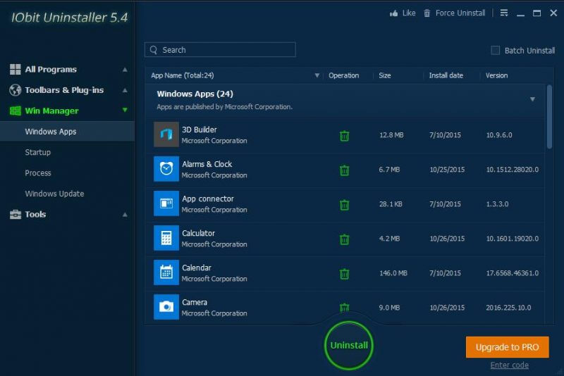564x376 pixels.
Task: Expand the Tools section arrow
Action: click(125, 214)
